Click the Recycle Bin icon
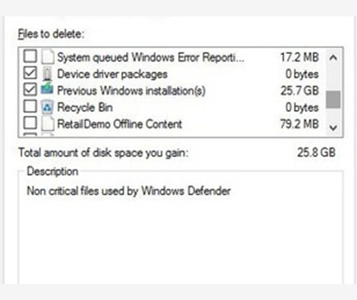The image size is (357, 300). click(47, 107)
